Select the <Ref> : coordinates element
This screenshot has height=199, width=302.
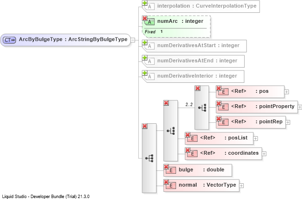coord(223,153)
